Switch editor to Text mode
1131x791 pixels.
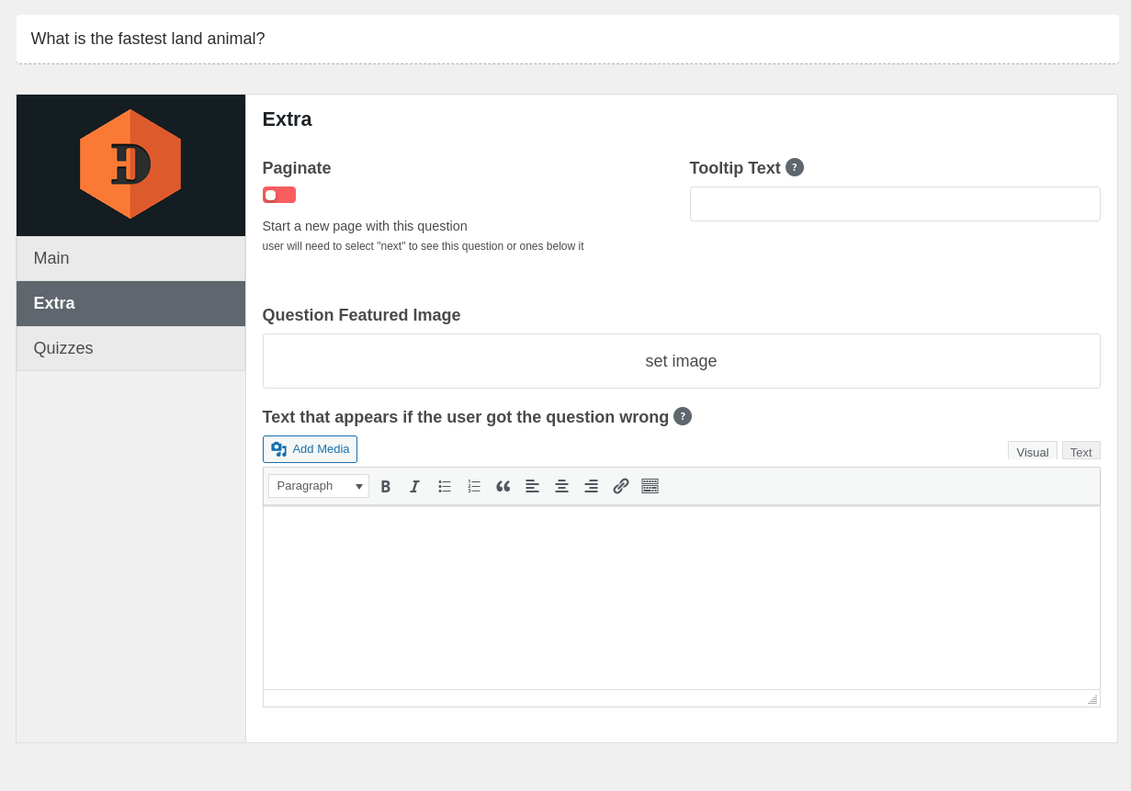[x=1080, y=452]
